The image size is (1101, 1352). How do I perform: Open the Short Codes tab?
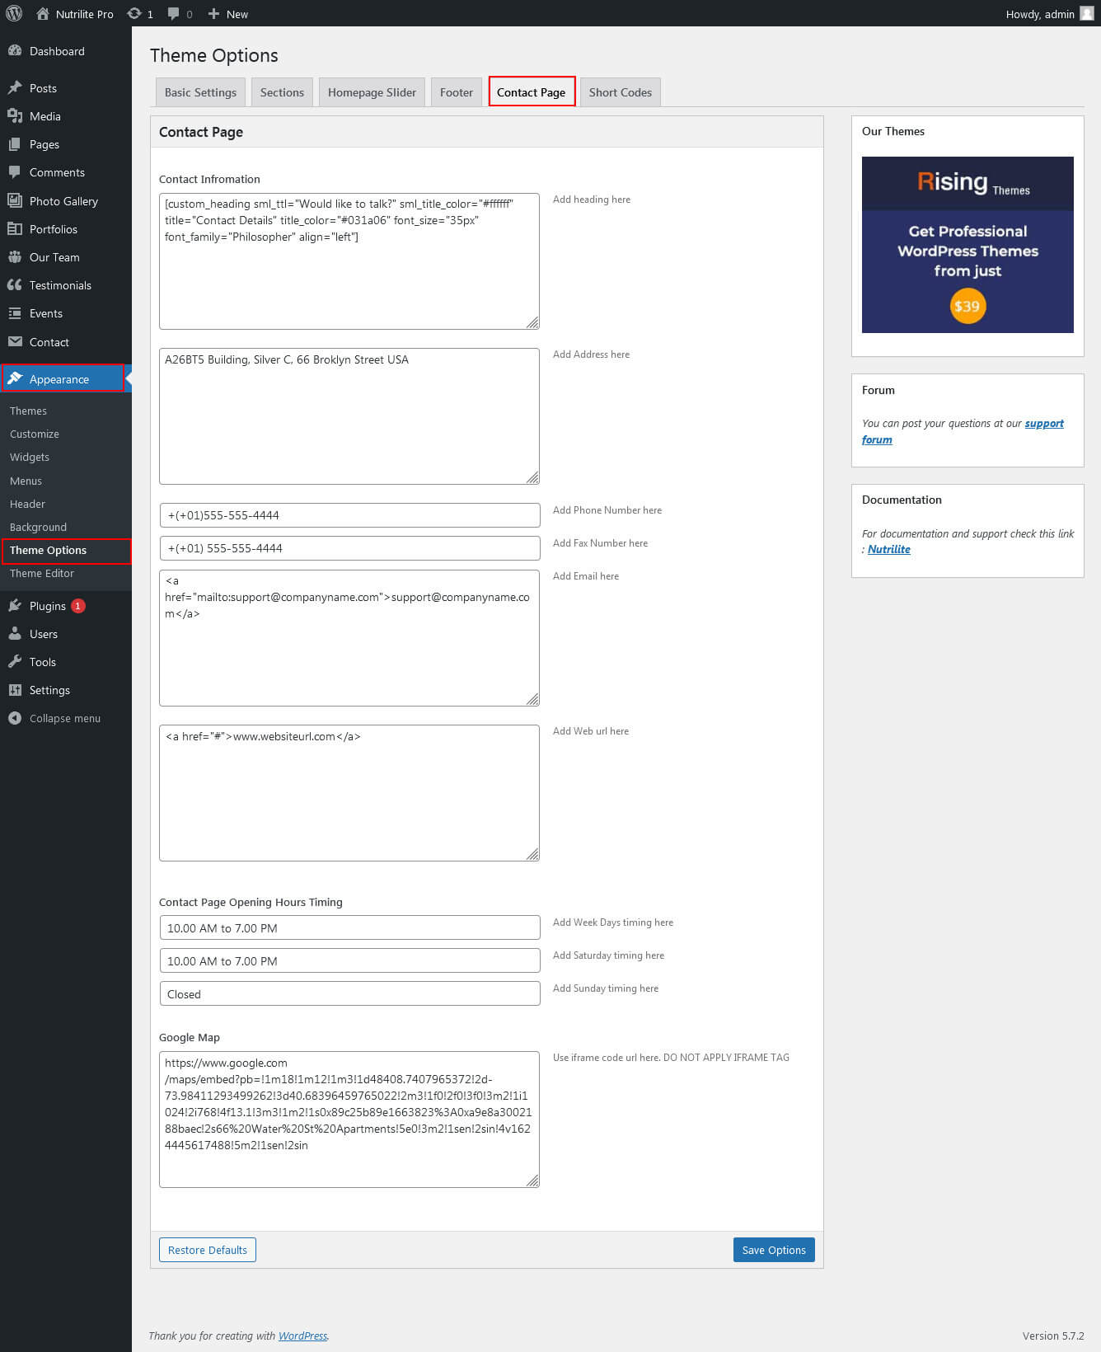coord(620,92)
